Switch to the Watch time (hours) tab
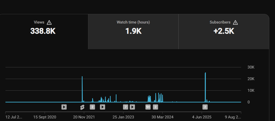This screenshot has height=121, width=275. (x=133, y=32)
